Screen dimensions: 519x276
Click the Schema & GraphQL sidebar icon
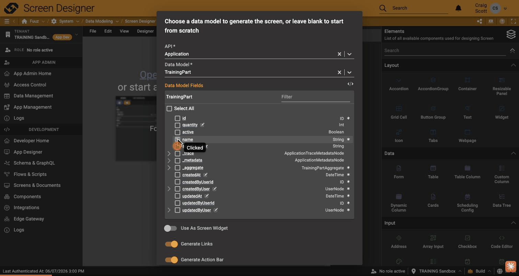pos(7,163)
